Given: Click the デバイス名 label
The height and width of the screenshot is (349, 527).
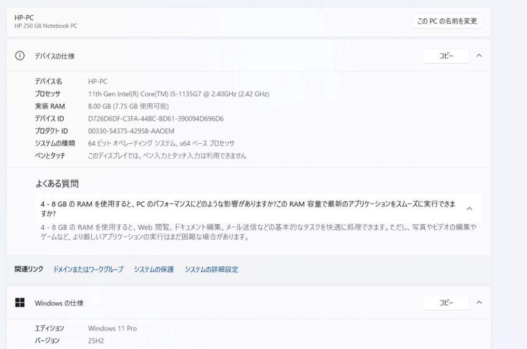Looking at the screenshot, I should pos(48,82).
